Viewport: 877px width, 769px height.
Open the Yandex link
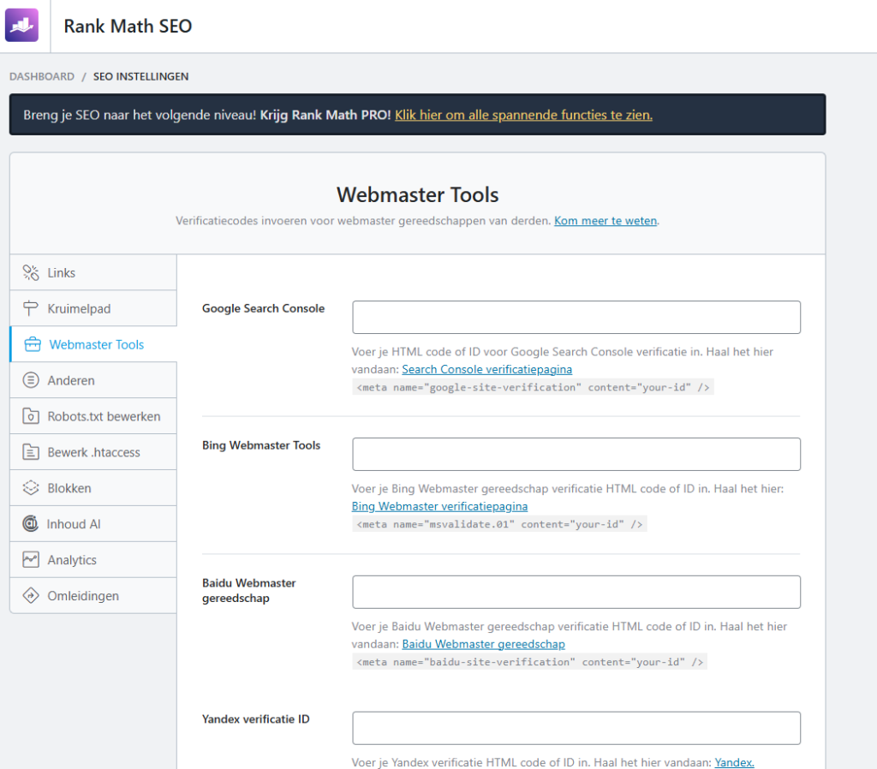pos(734,762)
